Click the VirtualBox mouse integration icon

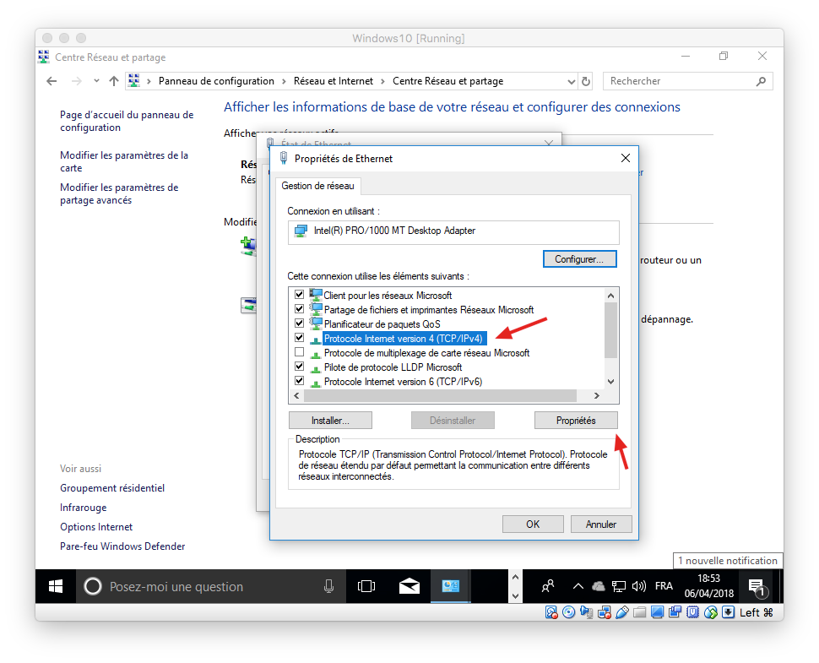click(x=710, y=612)
